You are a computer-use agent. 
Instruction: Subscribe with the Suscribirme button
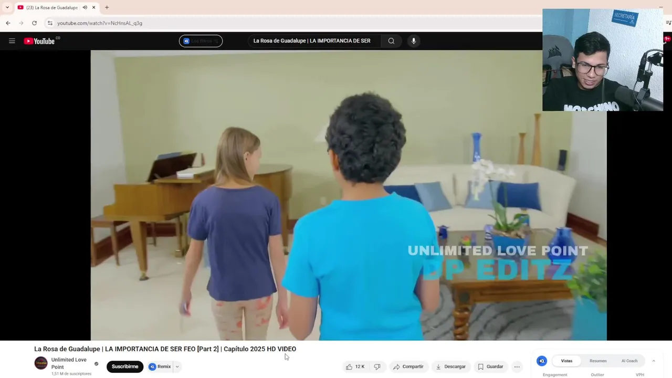pos(125,366)
